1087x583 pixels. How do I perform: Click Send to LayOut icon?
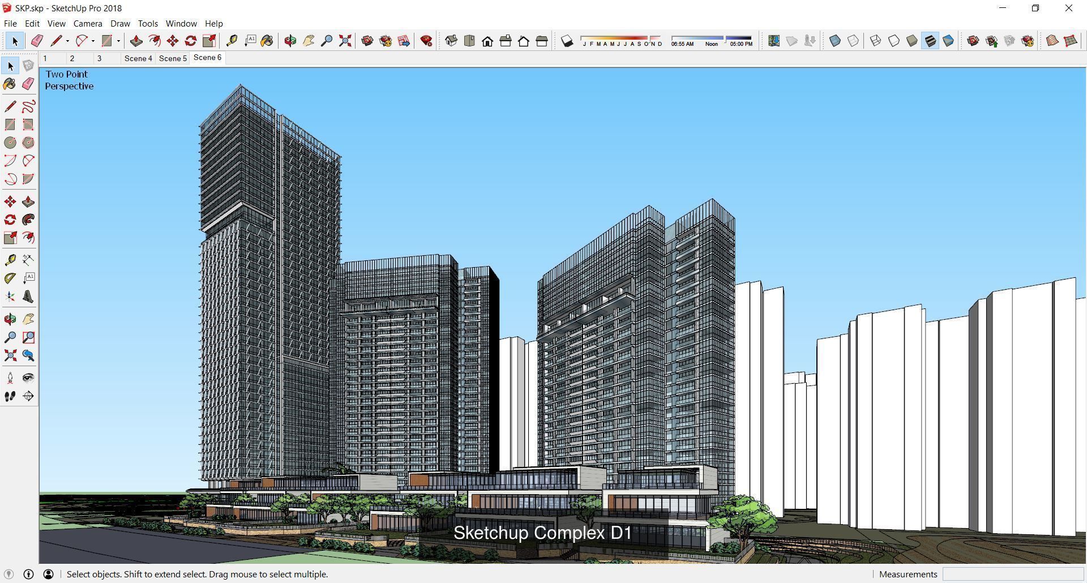pos(404,41)
